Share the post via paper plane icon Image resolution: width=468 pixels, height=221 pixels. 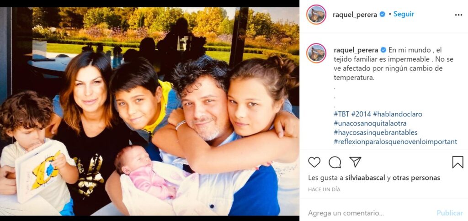[355, 162]
